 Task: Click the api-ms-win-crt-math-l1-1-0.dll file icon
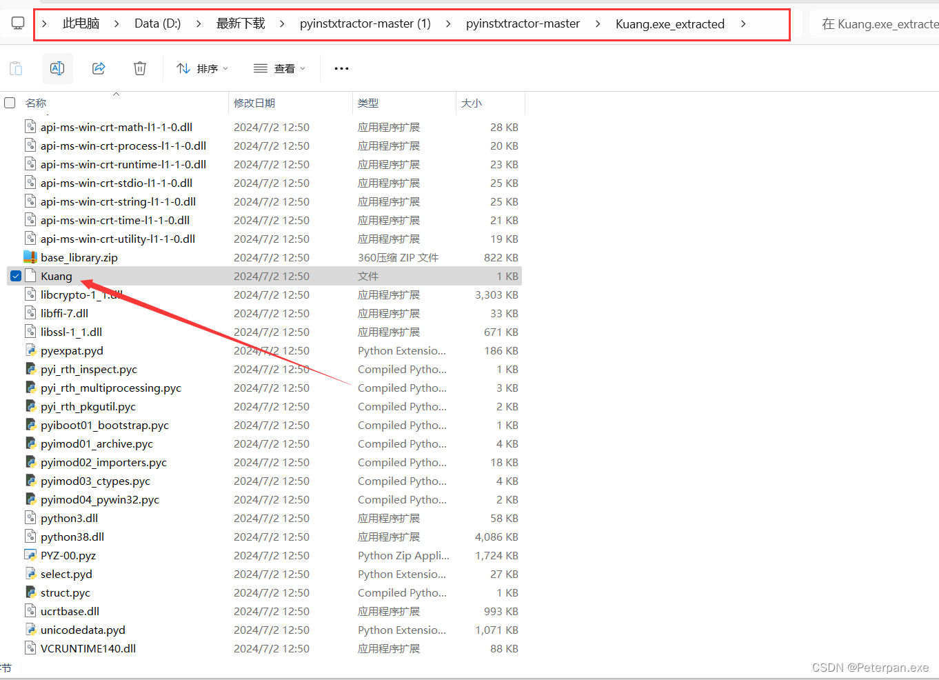tap(30, 127)
